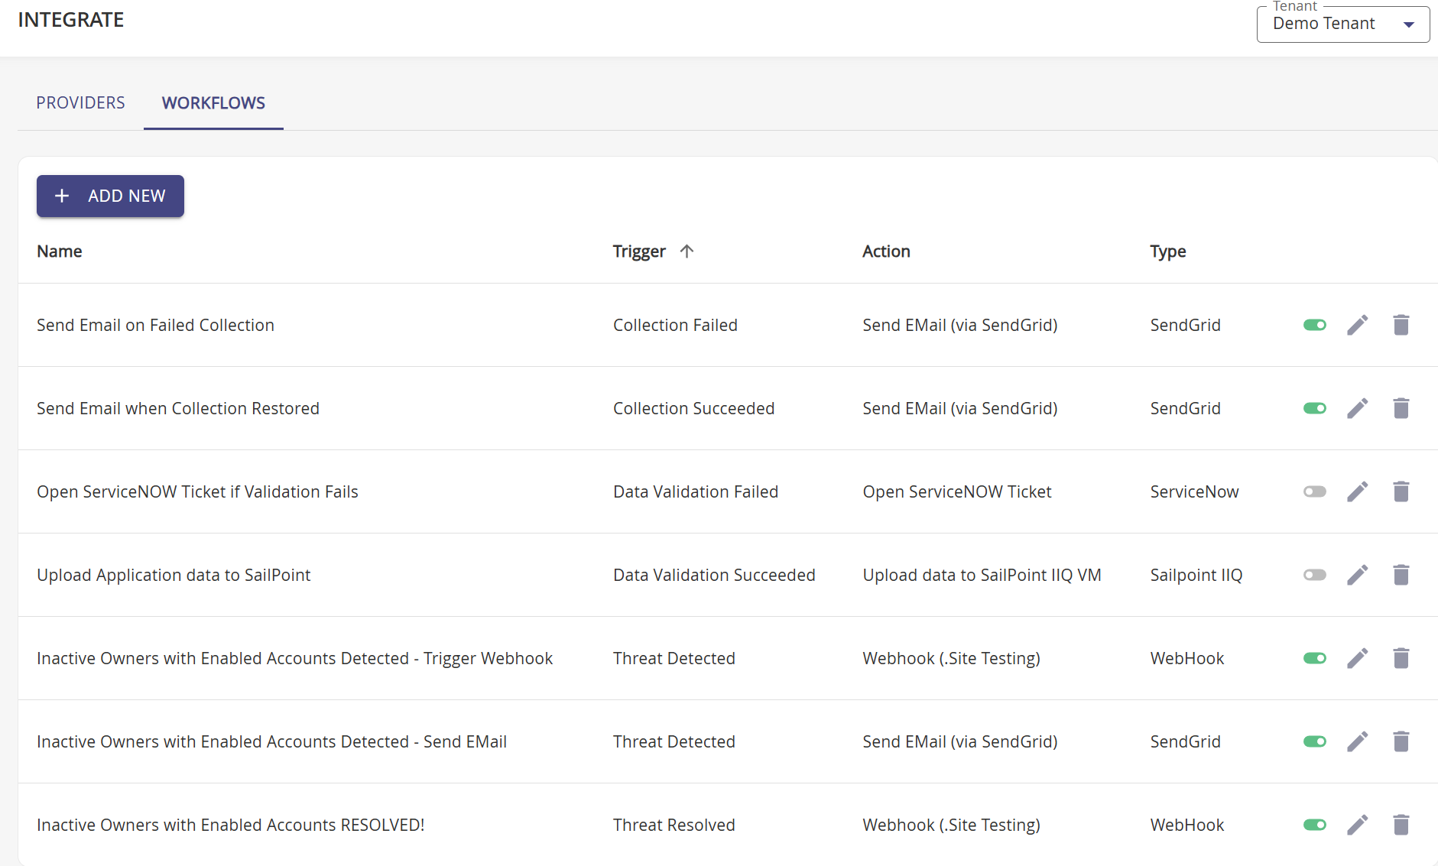
Task: Delete the "Send Email on Failed Collection" workflow
Action: (x=1401, y=325)
